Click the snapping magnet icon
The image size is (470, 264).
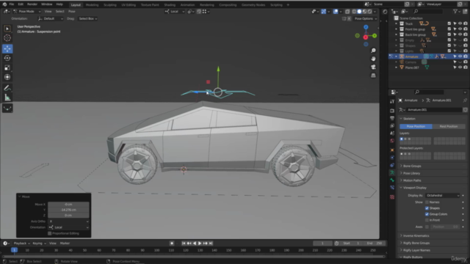coord(199,12)
